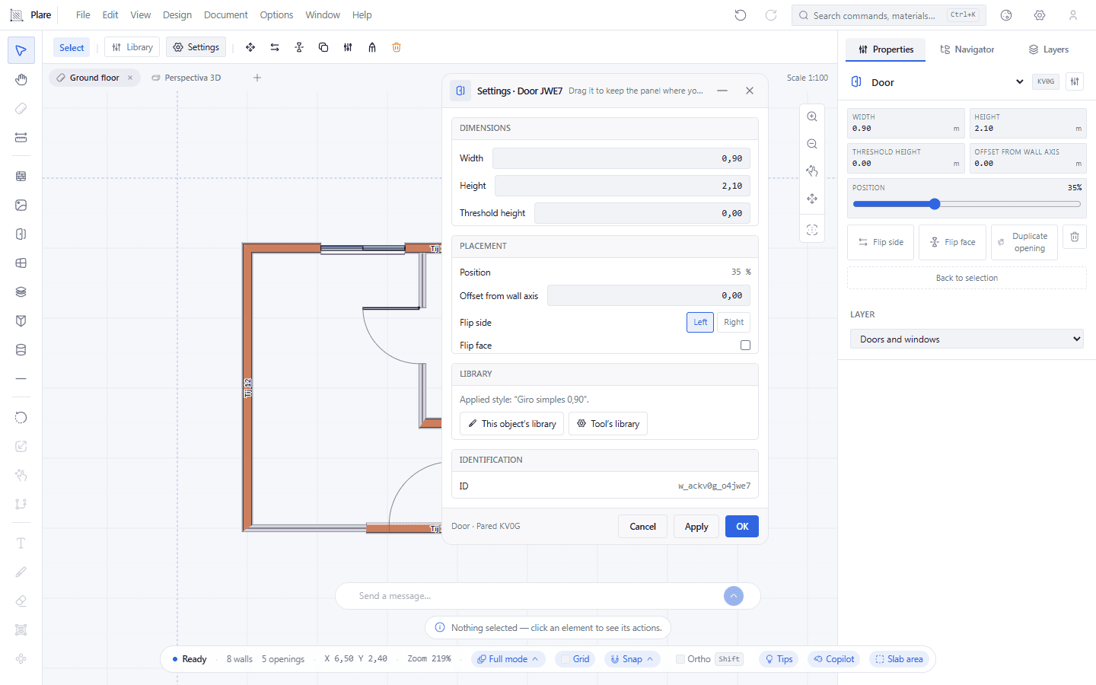Viewport: 1096px width, 685px height.
Task: Adjust the Position slider in Properties panel
Action: click(967, 204)
